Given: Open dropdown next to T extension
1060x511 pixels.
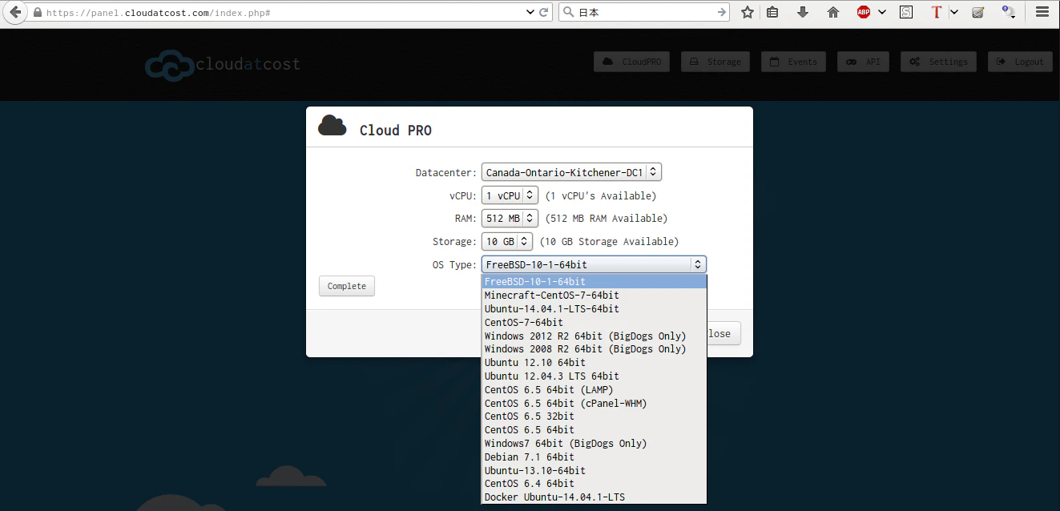Looking at the screenshot, I should 954,13.
